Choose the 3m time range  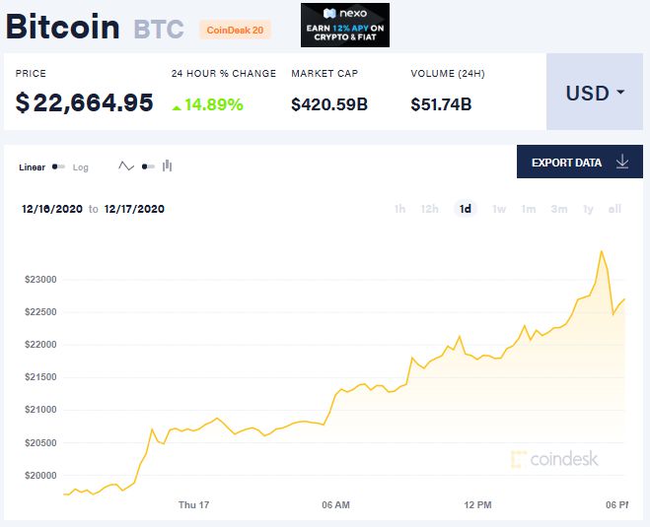(559, 209)
